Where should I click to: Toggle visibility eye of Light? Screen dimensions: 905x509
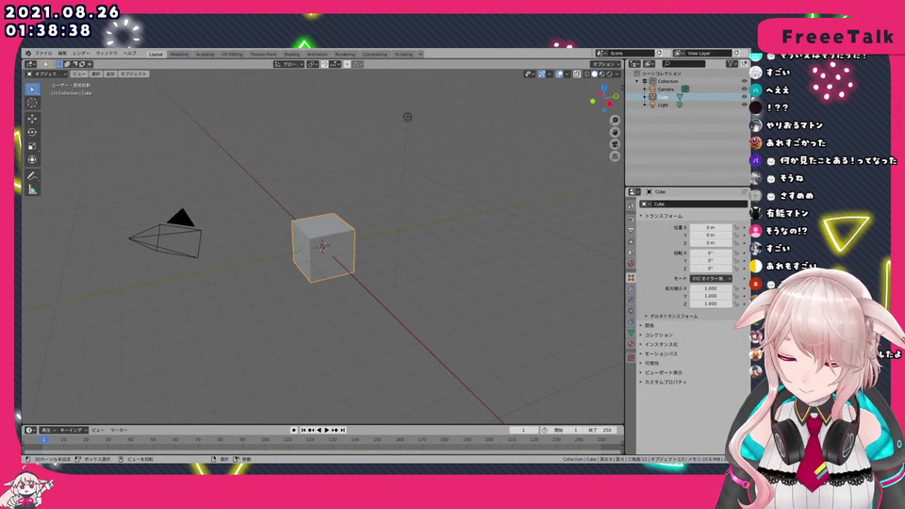coord(744,105)
